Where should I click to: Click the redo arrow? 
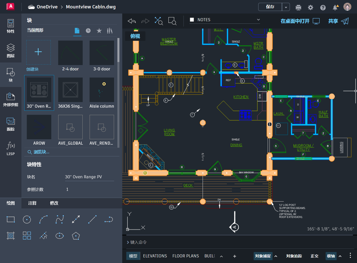coord(145,21)
